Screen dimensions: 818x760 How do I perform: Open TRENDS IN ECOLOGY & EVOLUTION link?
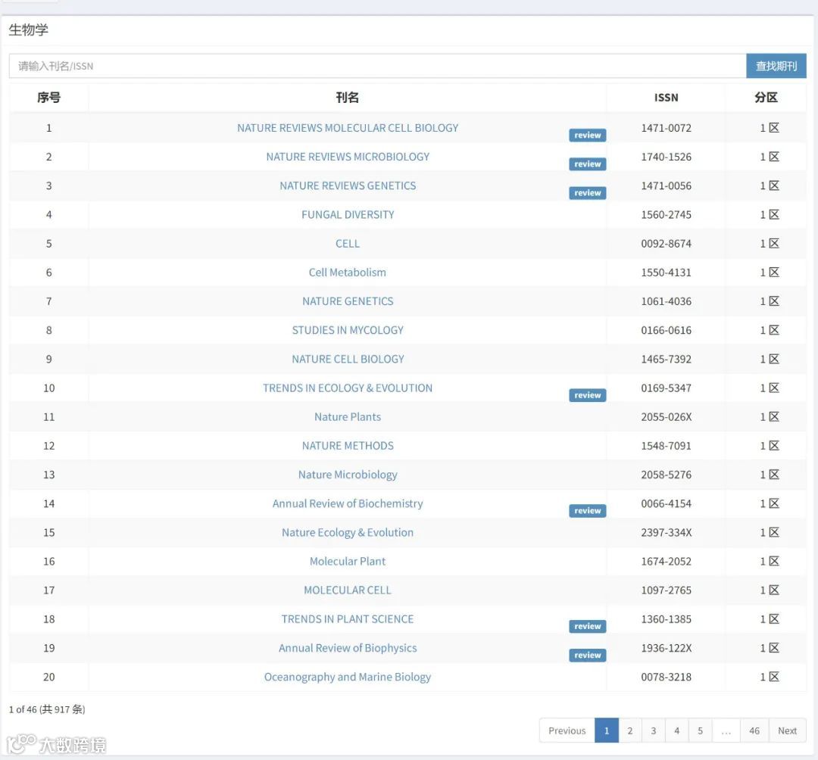tap(348, 388)
